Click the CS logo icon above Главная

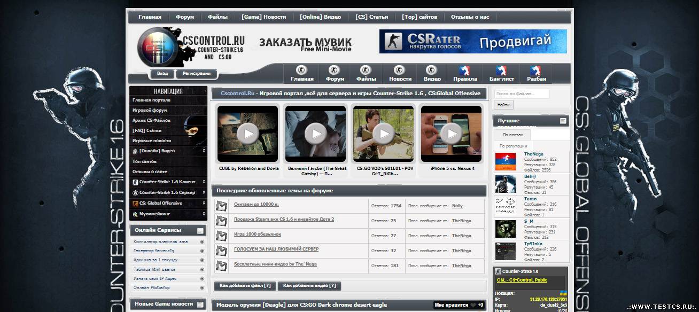[302, 70]
